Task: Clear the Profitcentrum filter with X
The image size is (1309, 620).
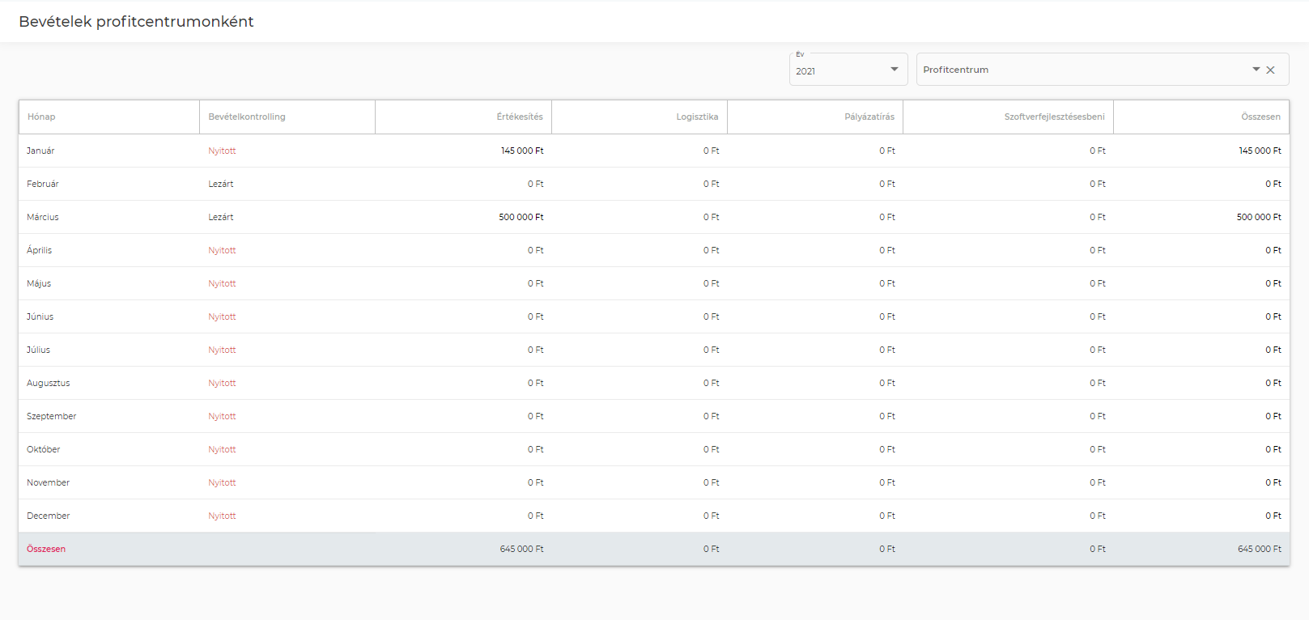Action: pyautogui.click(x=1271, y=70)
